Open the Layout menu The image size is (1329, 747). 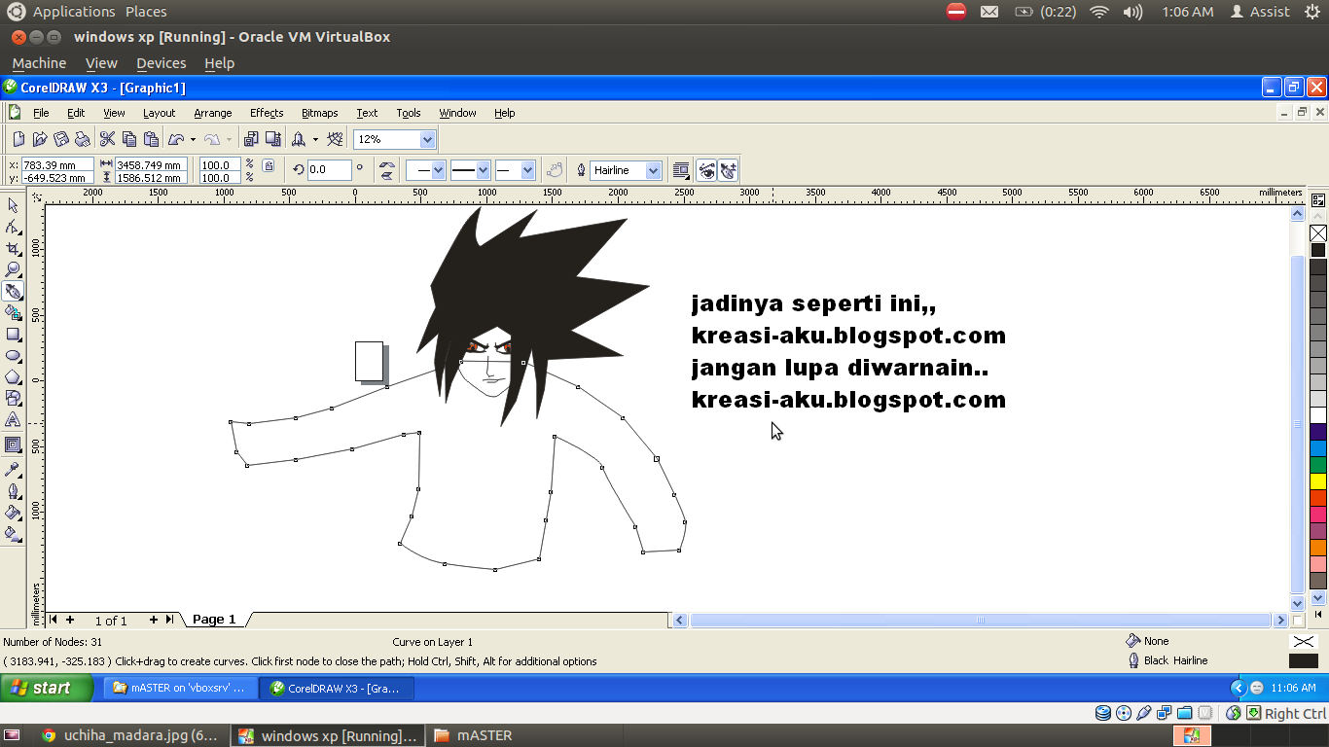[159, 113]
